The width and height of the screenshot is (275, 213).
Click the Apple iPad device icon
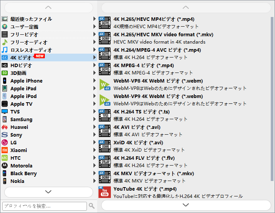coord(5,88)
